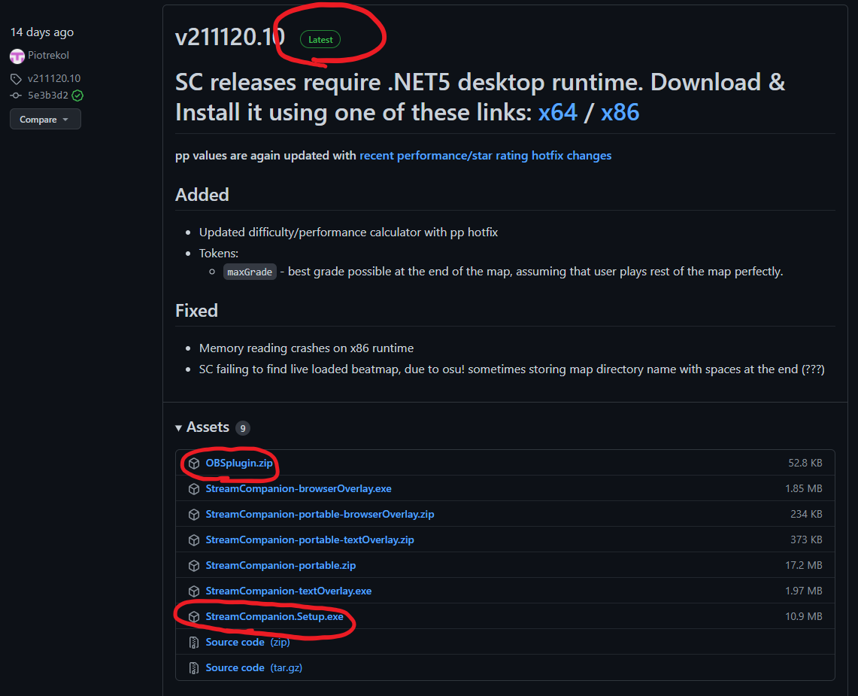Download Source code (zip)
The width and height of the screenshot is (858, 696).
coord(248,643)
